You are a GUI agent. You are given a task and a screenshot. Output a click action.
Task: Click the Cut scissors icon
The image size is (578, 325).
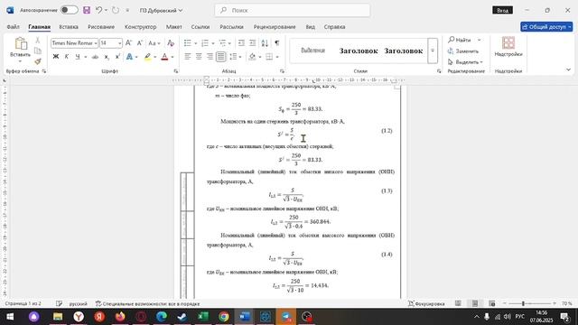pos(38,40)
